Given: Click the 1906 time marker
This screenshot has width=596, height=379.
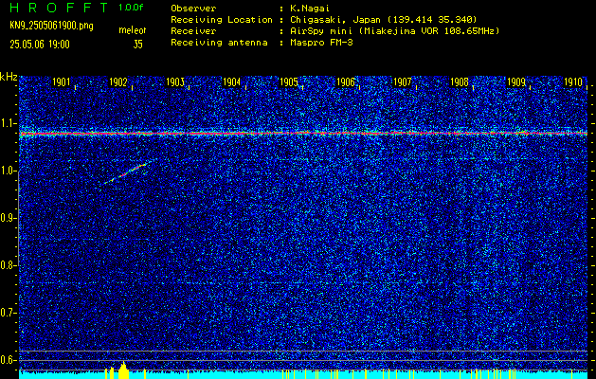Looking at the screenshot, I should tap(346, 82).
